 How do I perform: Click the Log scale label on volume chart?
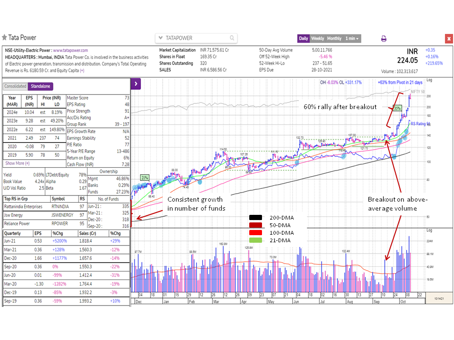(429, 230)
